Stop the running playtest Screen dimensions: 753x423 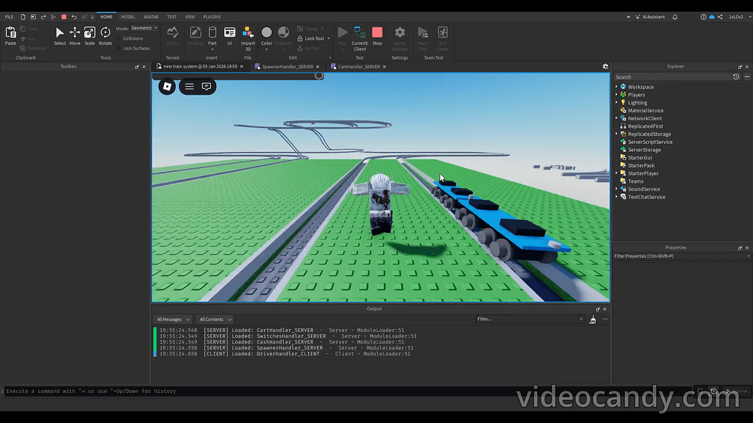(x=377, y=32)
